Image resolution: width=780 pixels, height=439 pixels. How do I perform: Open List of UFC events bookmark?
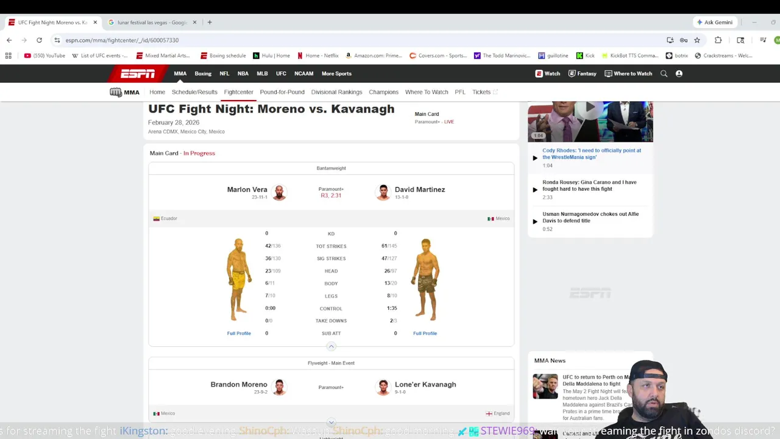[x=100, y=55]
